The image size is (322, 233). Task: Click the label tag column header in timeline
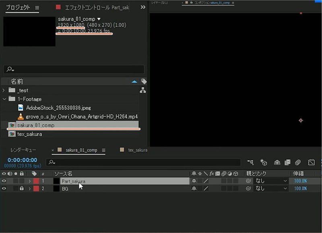pos(34,174)
